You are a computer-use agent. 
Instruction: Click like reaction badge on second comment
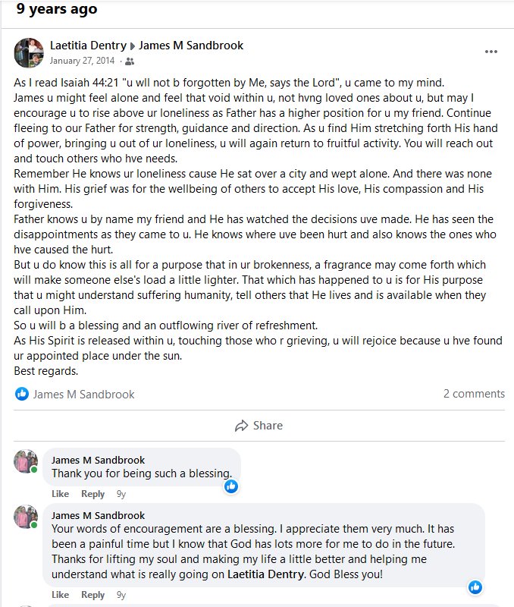475,587
